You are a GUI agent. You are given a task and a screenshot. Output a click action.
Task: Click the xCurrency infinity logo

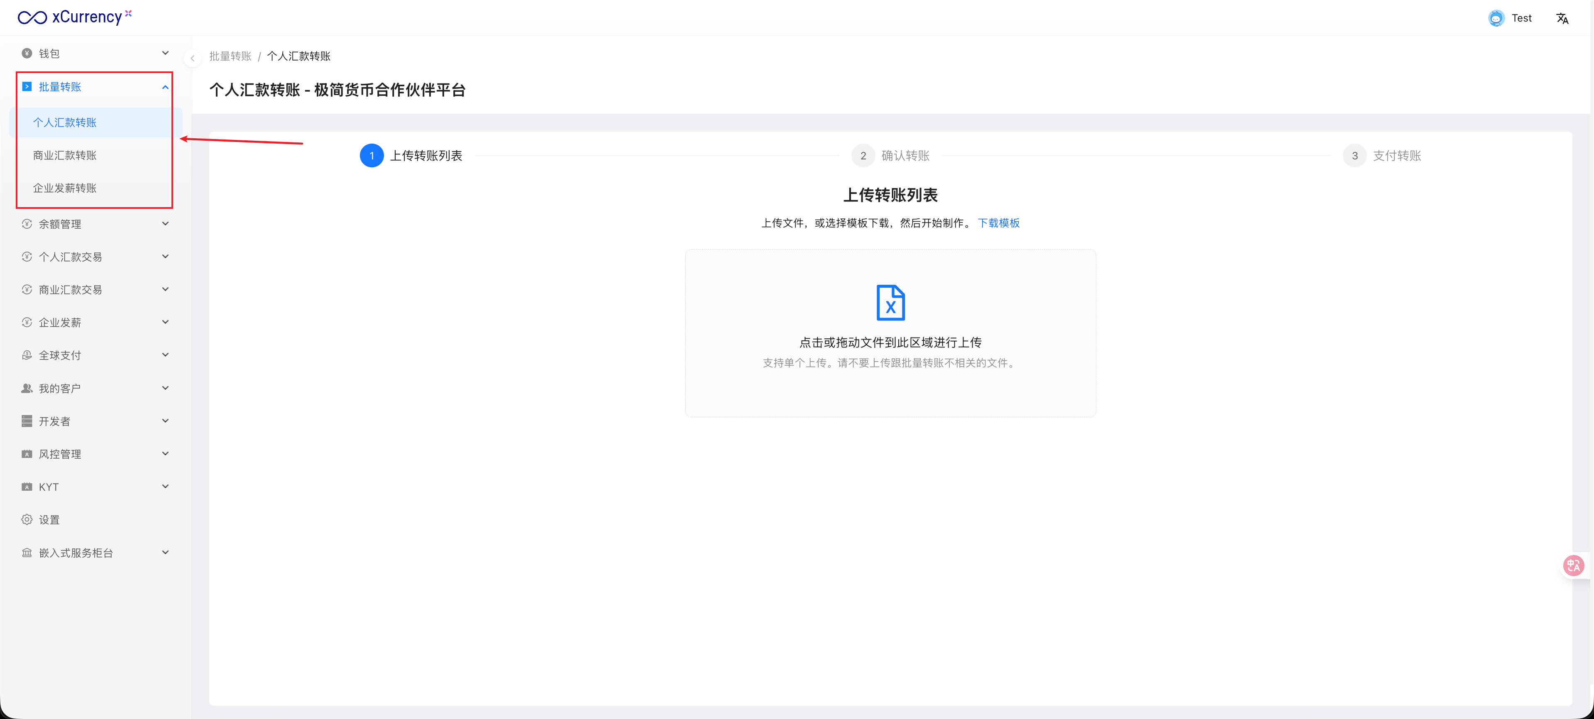click(32, 17)
